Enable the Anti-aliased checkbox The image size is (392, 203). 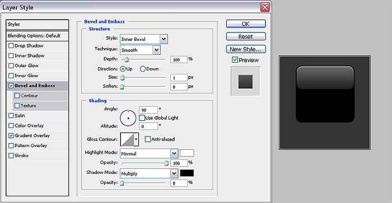pyautogui.click(x=148, y=139)
